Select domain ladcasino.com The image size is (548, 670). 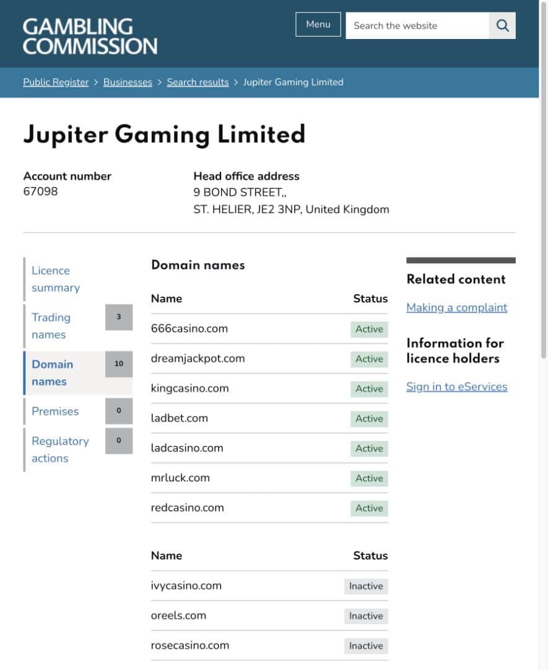click(x=186, y=448)
